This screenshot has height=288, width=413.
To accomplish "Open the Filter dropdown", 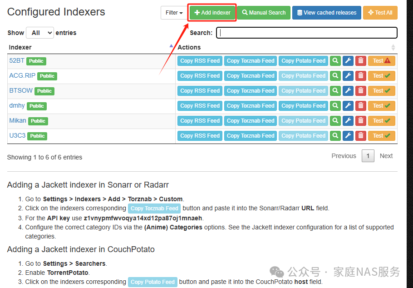I will pyautogui.click(x=174, y=12).
